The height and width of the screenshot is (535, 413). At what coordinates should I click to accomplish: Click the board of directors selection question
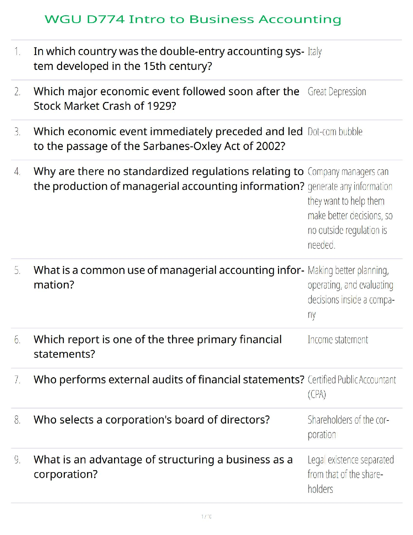[x=152, y=420]
